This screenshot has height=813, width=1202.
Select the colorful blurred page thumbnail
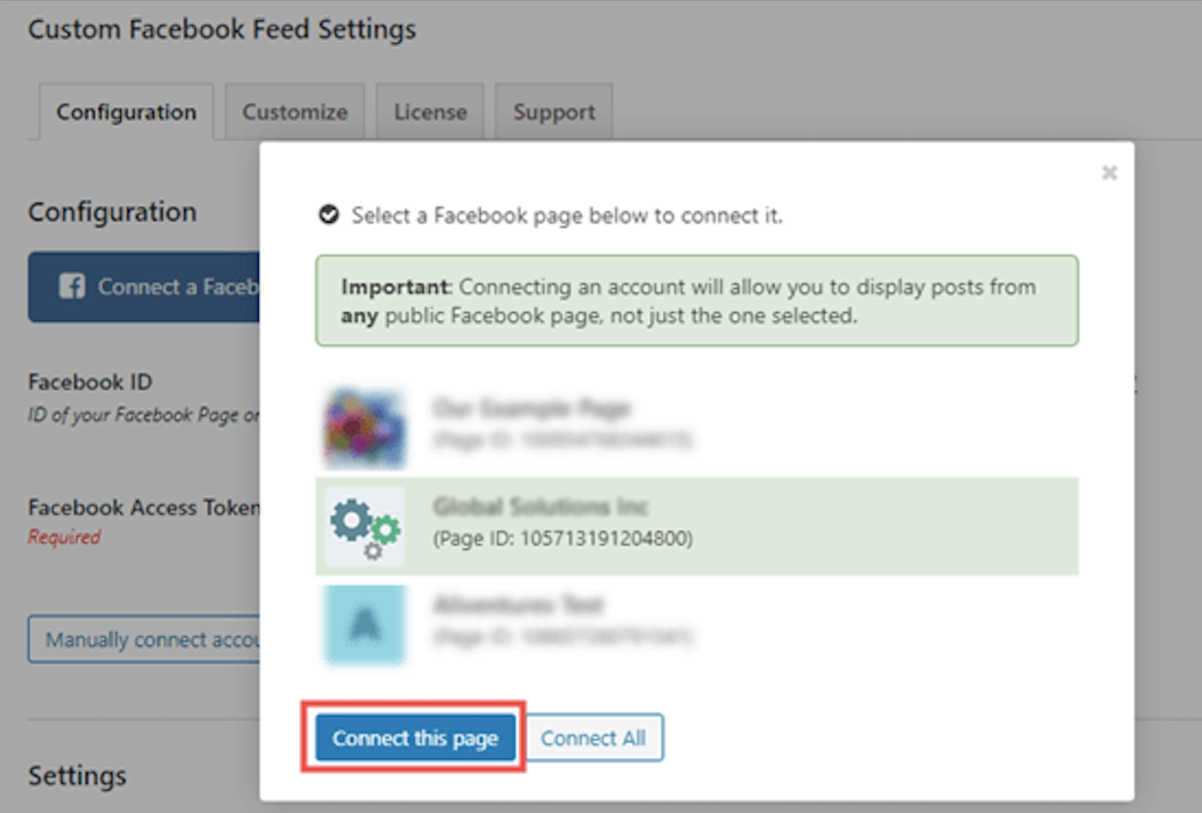pyautogui.click(x=365, y=428)
